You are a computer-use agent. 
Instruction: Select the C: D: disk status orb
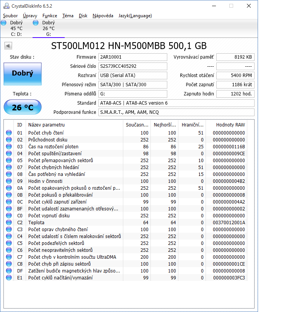click(x=4, y=23)
